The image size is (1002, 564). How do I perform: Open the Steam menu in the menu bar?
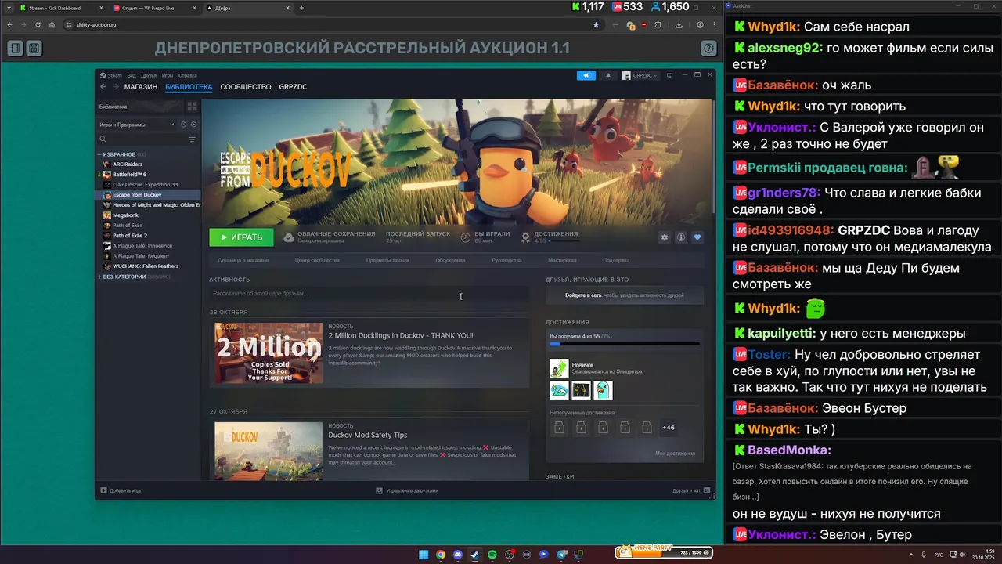click(x=115, y=75)
